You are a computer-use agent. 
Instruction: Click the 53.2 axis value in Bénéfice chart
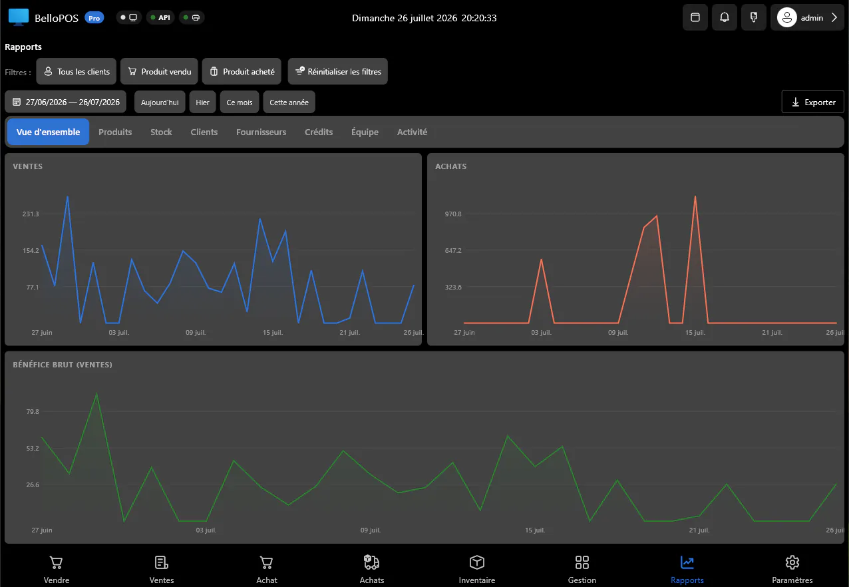click(x=33, y=448)
